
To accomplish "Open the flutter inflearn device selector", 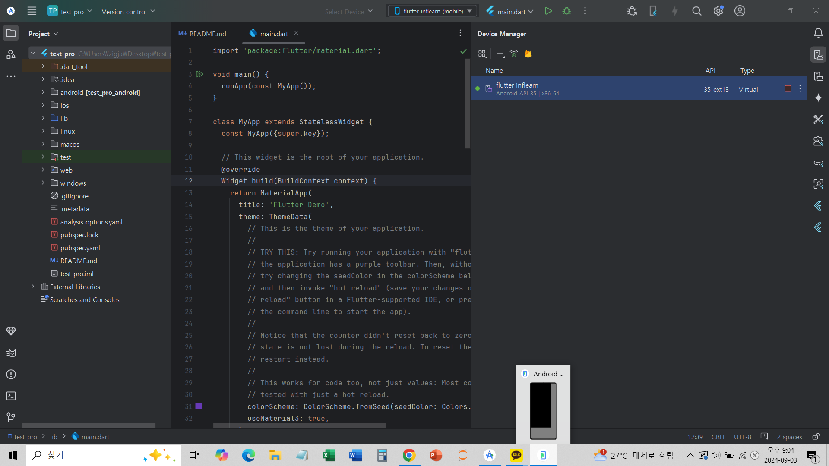I will tap(433, 11).
